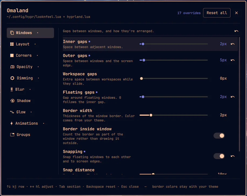
Task: Adjust the Outer gaps slider
Action: [174, 60]
